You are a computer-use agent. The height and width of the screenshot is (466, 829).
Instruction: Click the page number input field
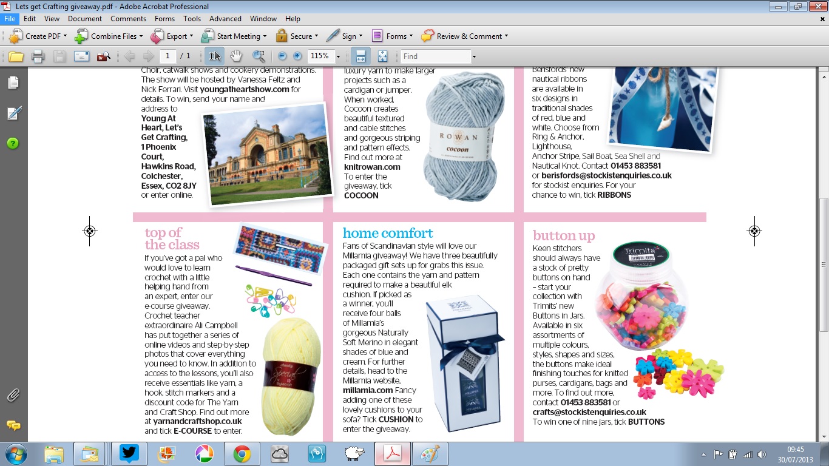click(168, 56)
